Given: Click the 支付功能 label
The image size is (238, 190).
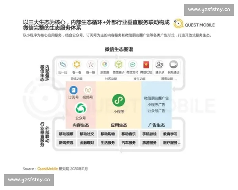Looking at the screenshot, I should pyautogui.click(x=139, y=79).
